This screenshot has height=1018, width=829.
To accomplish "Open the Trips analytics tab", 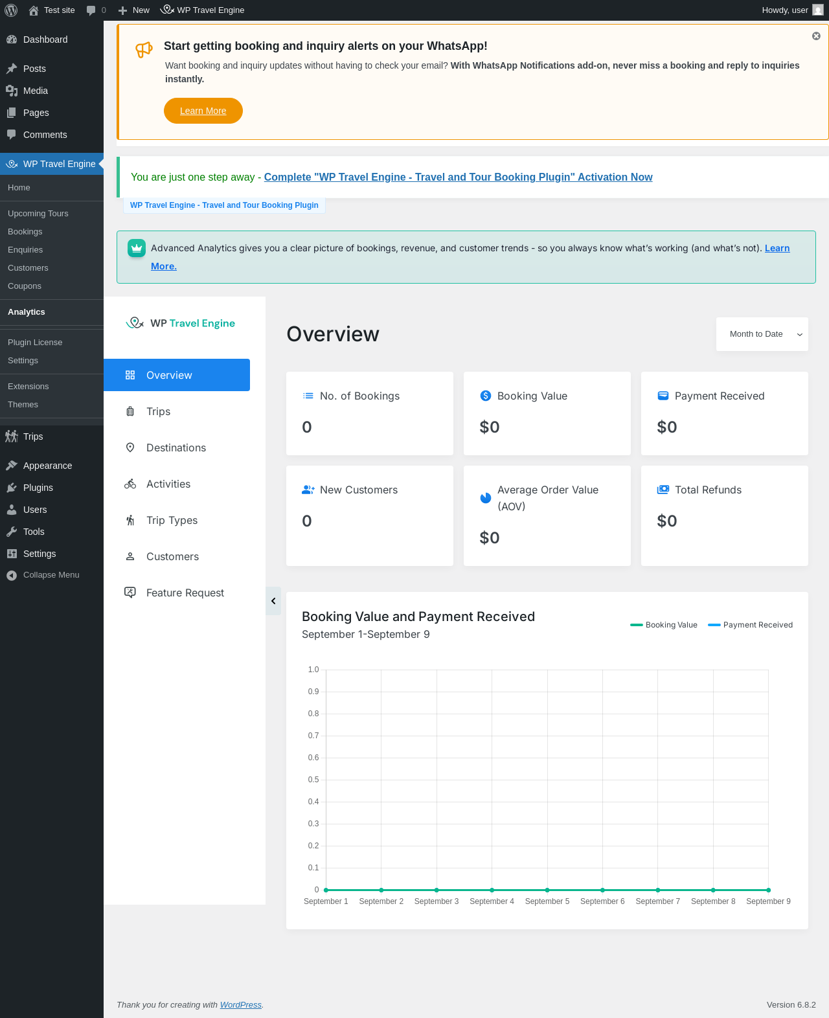I will coord(177,411).
